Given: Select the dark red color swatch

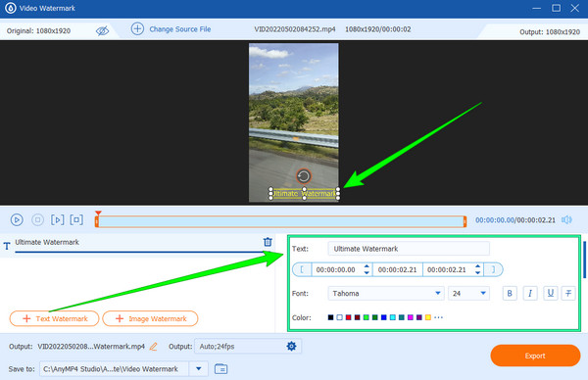Looking at the screenshot, I should coord(357,317).
